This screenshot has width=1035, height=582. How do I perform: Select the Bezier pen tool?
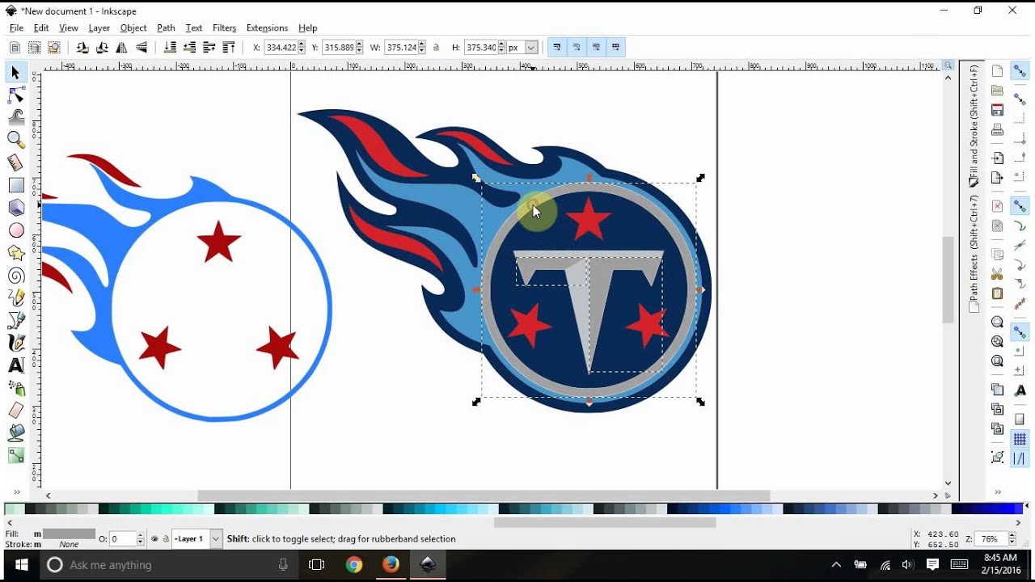15,321
